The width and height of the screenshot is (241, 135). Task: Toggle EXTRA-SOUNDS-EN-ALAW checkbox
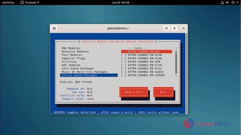click(x=124, y=58)
